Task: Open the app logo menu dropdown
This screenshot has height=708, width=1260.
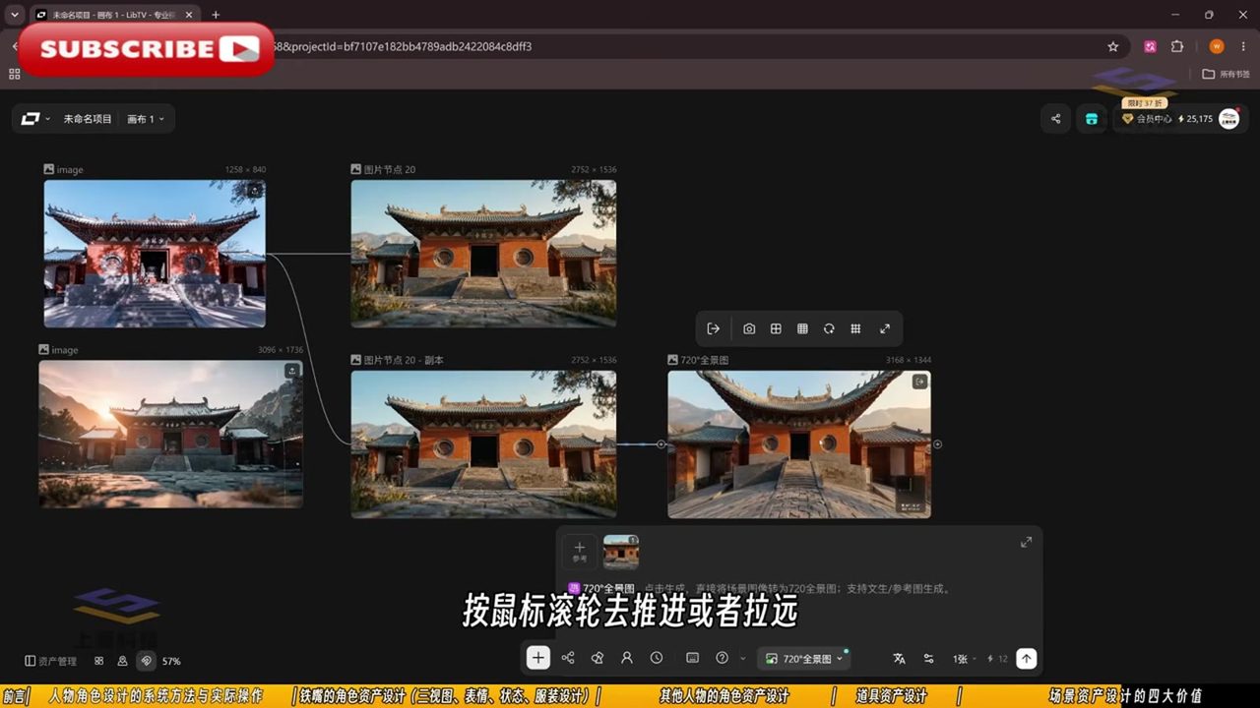Action: pos(35,119)
